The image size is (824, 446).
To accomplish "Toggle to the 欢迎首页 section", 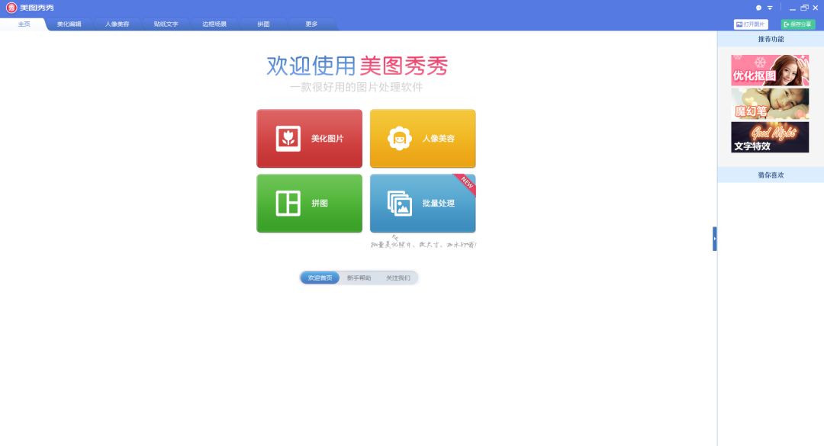I will point(319,278).
